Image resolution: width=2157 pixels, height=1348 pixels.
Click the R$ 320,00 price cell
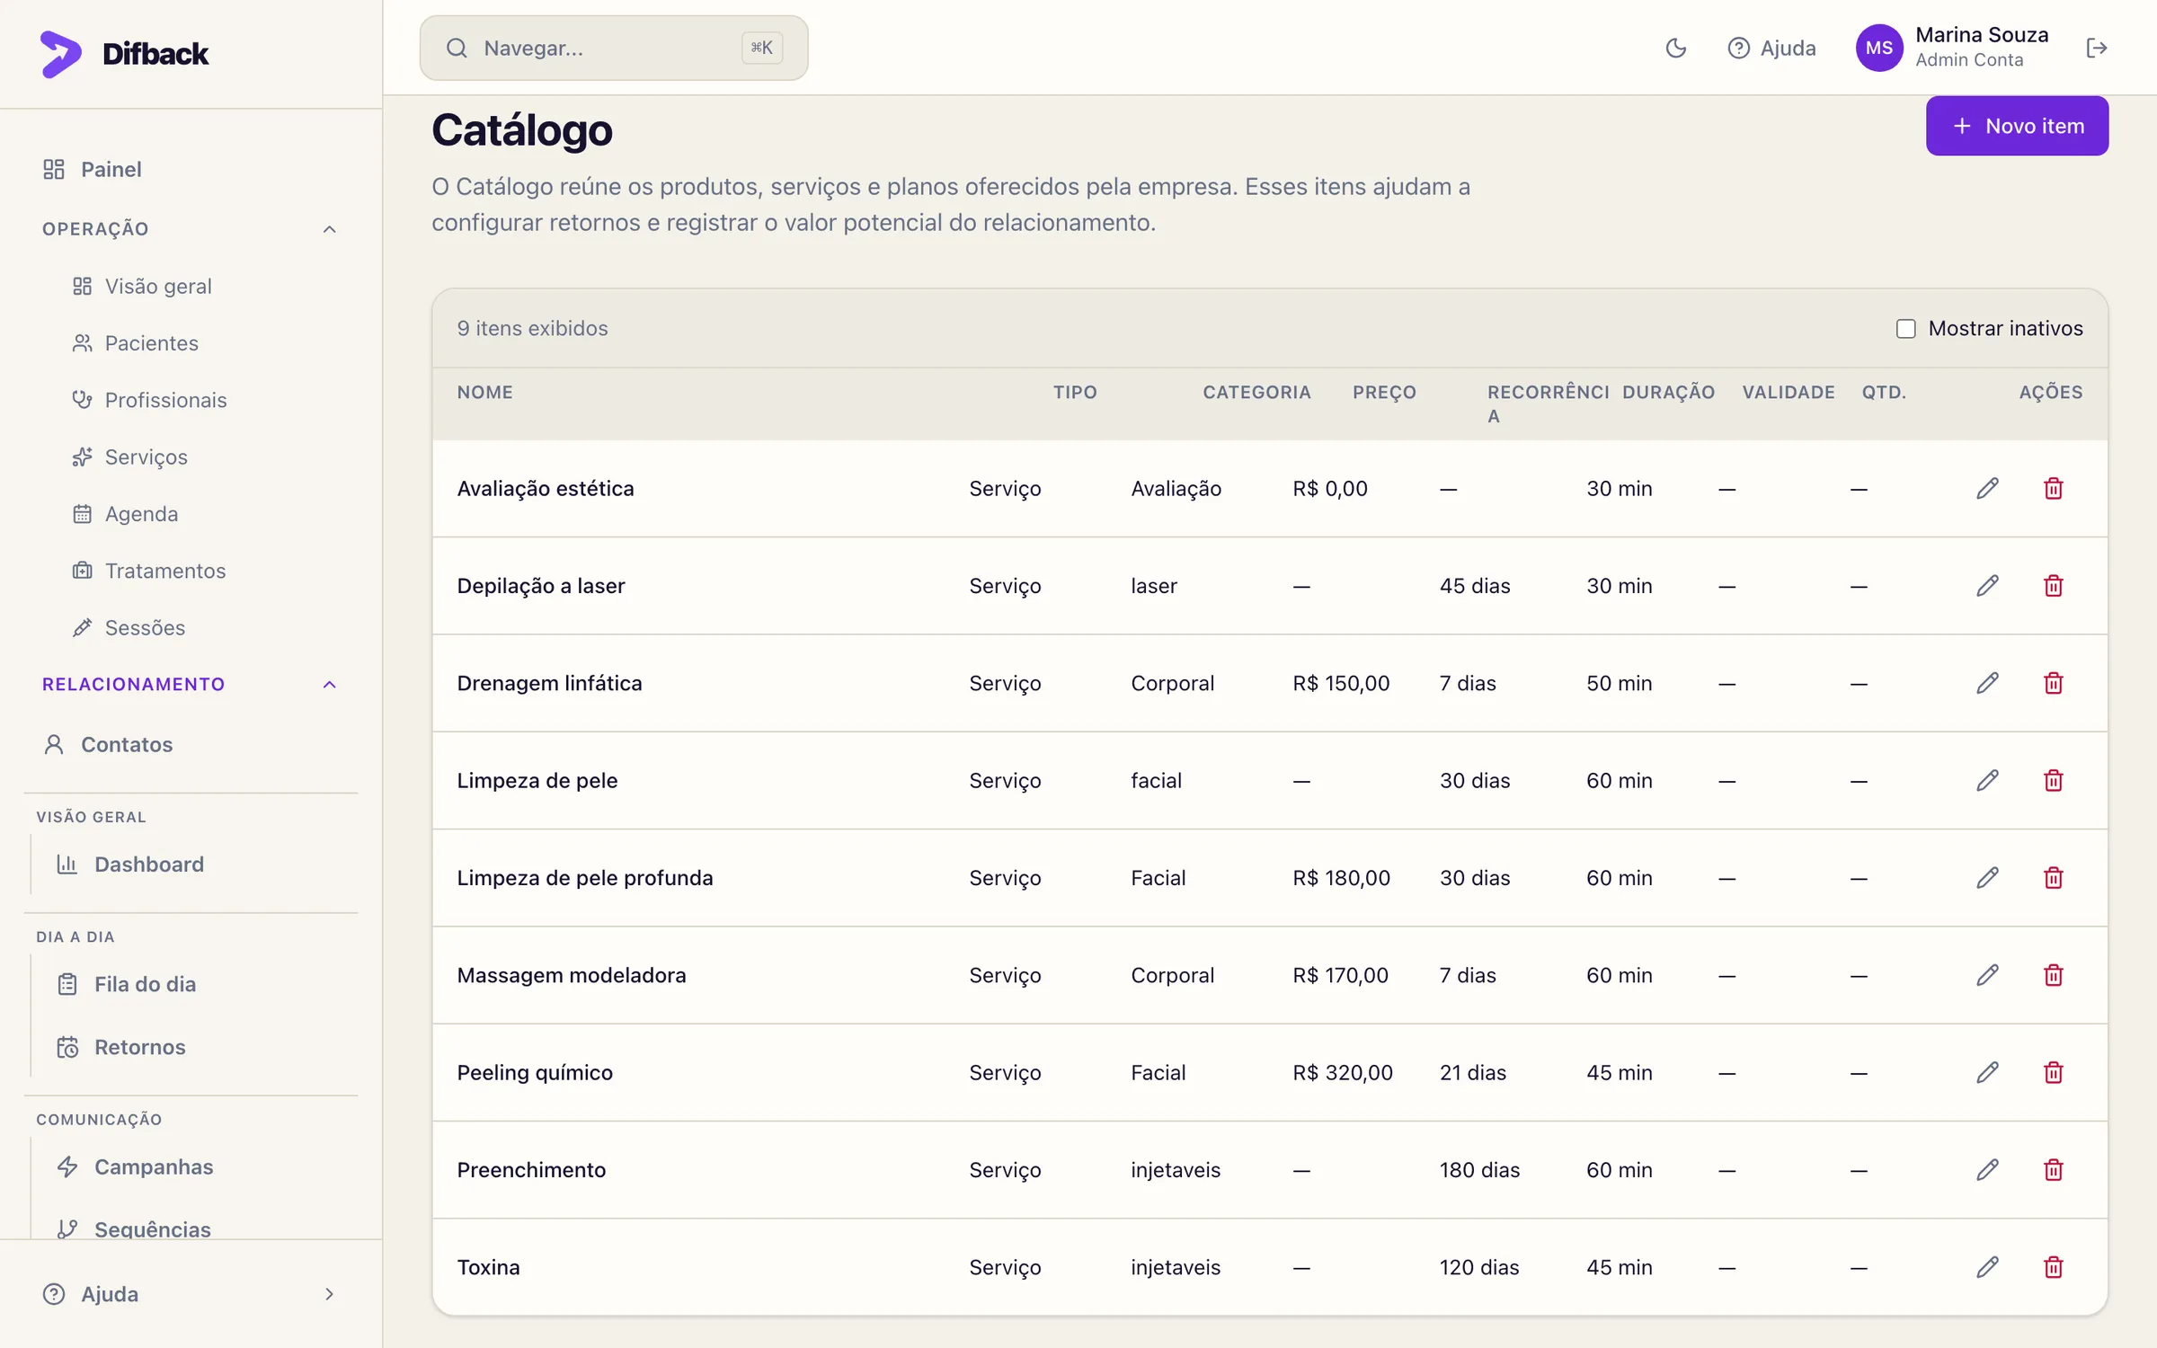[x=1343, y=1072]
